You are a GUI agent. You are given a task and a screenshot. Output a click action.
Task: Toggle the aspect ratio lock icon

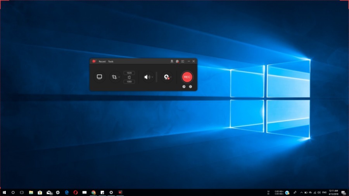129,77
